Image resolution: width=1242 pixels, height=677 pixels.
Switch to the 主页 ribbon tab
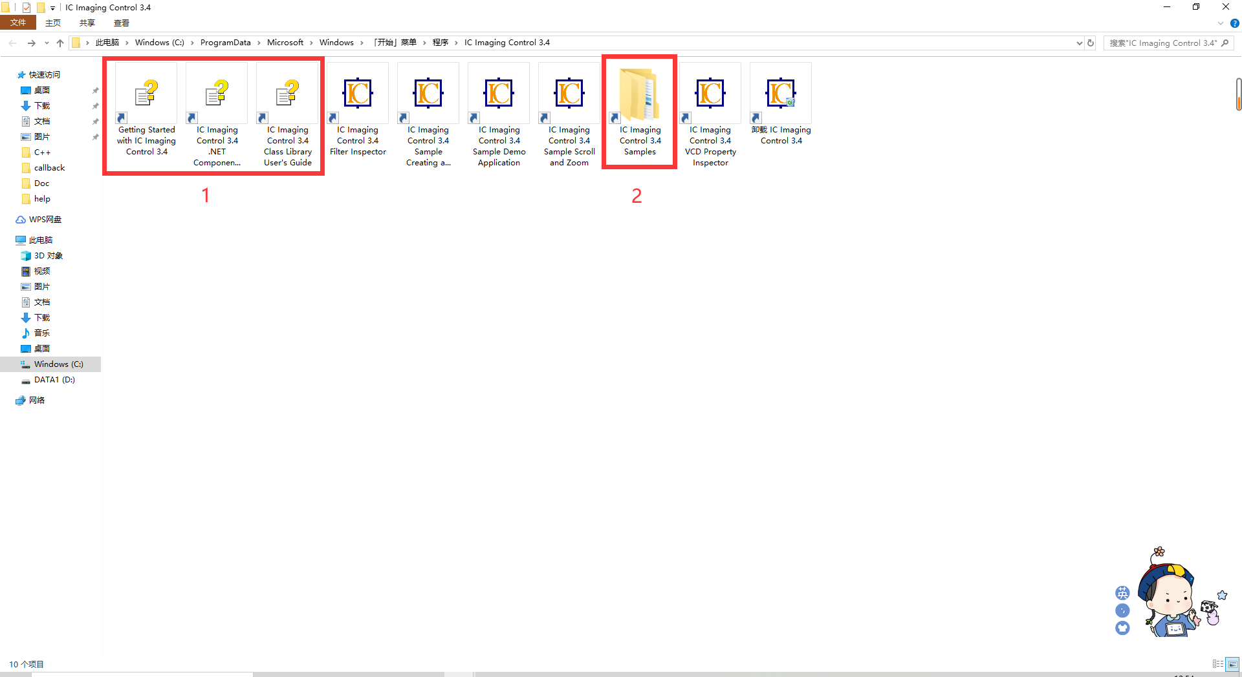coord(53,23)
